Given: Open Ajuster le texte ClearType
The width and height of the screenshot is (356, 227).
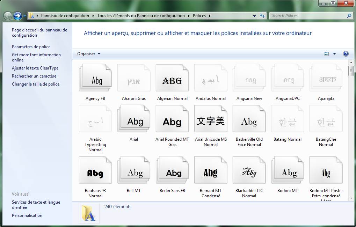Looking at the screenshot, I should pyautogui.click(x=35, y=68).
